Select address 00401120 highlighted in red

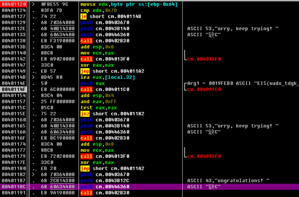(x=13, y=4)
